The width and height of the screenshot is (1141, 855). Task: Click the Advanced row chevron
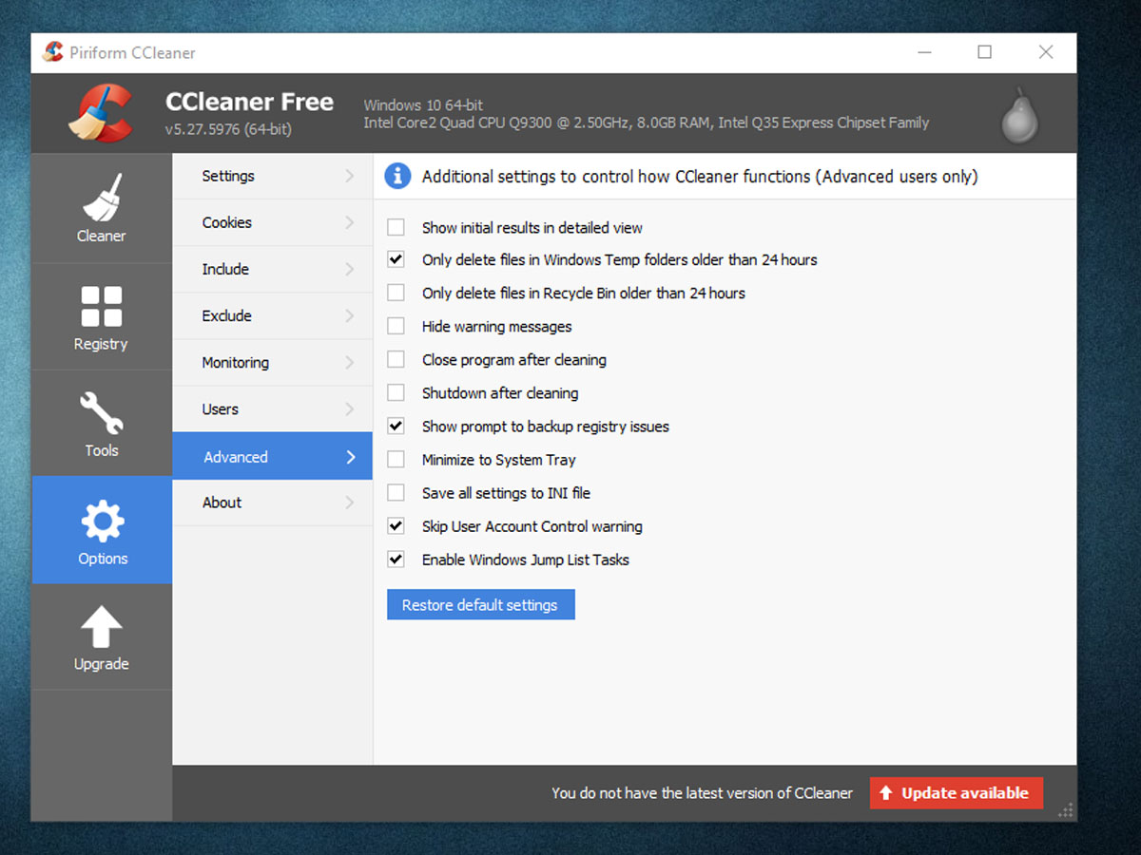pyautogui.click(x=350, y=457)
